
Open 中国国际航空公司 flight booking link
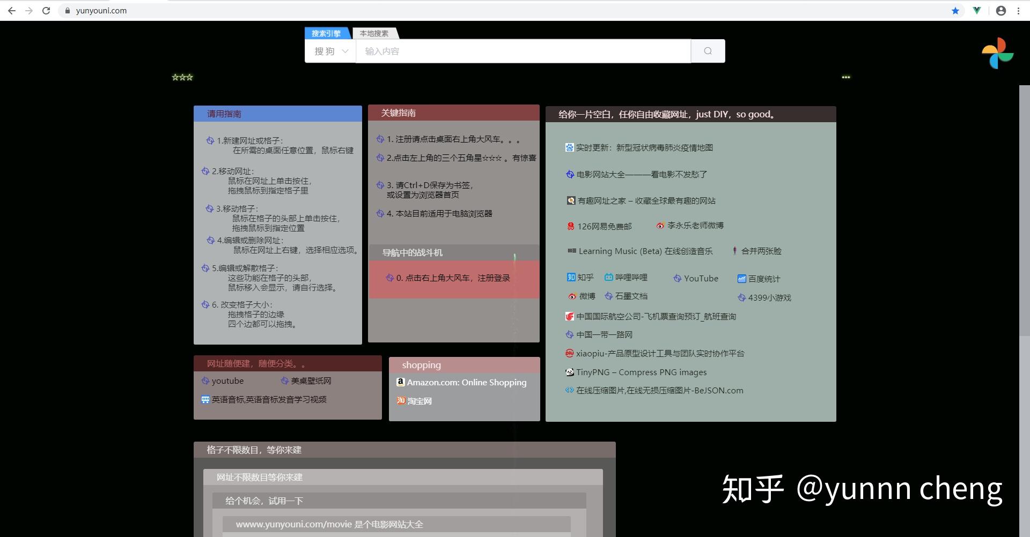651,316
